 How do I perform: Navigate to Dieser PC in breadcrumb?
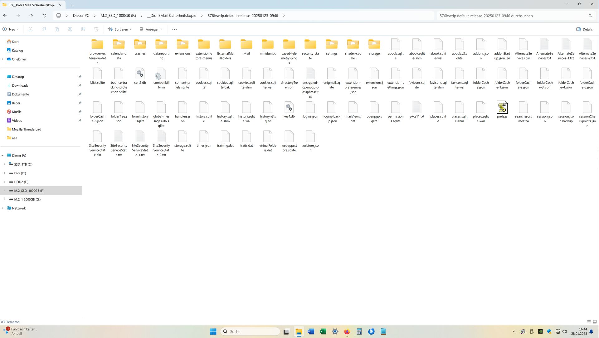[81, 16]
